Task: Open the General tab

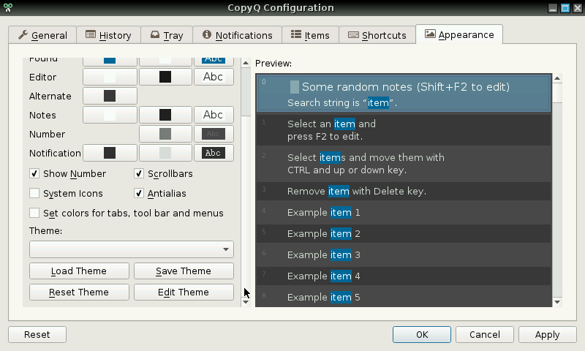Action: [x=42, y=35]
